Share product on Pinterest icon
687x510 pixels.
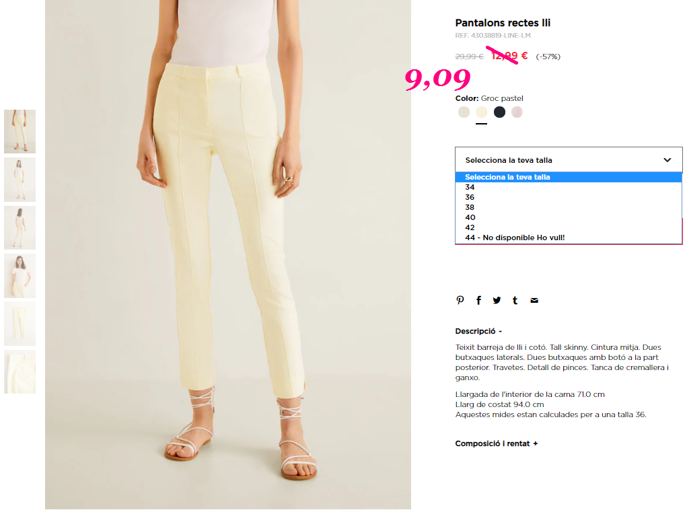pyautogui.click(x=460, y=300)
